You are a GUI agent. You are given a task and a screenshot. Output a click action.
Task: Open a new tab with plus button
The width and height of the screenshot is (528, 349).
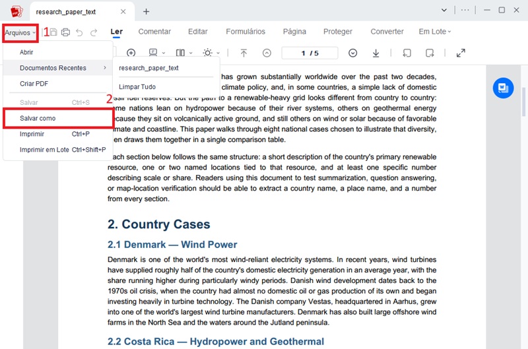146,12
